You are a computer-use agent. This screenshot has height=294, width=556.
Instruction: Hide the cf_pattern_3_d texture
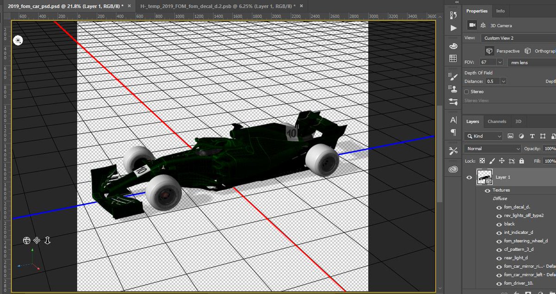click(499, 250)
